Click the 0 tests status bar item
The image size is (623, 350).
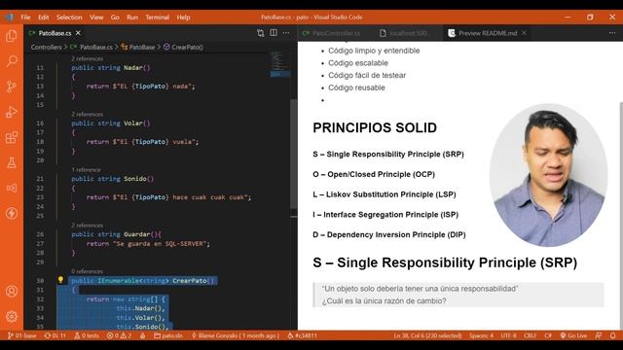87,335
